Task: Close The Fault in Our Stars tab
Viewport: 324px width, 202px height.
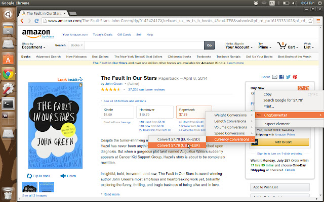Action: click(x=64, y=14)
